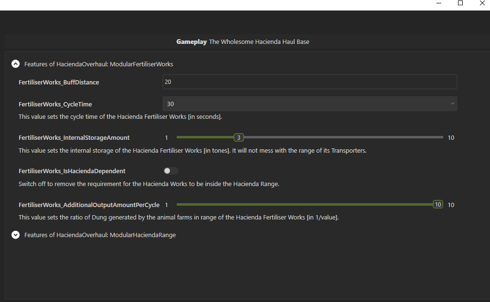Click the maximize icon in the title bar
Image resolution: width=490 pixels, height=302 pixels.
coord(460,3)
